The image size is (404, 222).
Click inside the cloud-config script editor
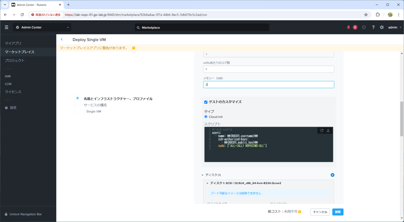pos(269,144)
